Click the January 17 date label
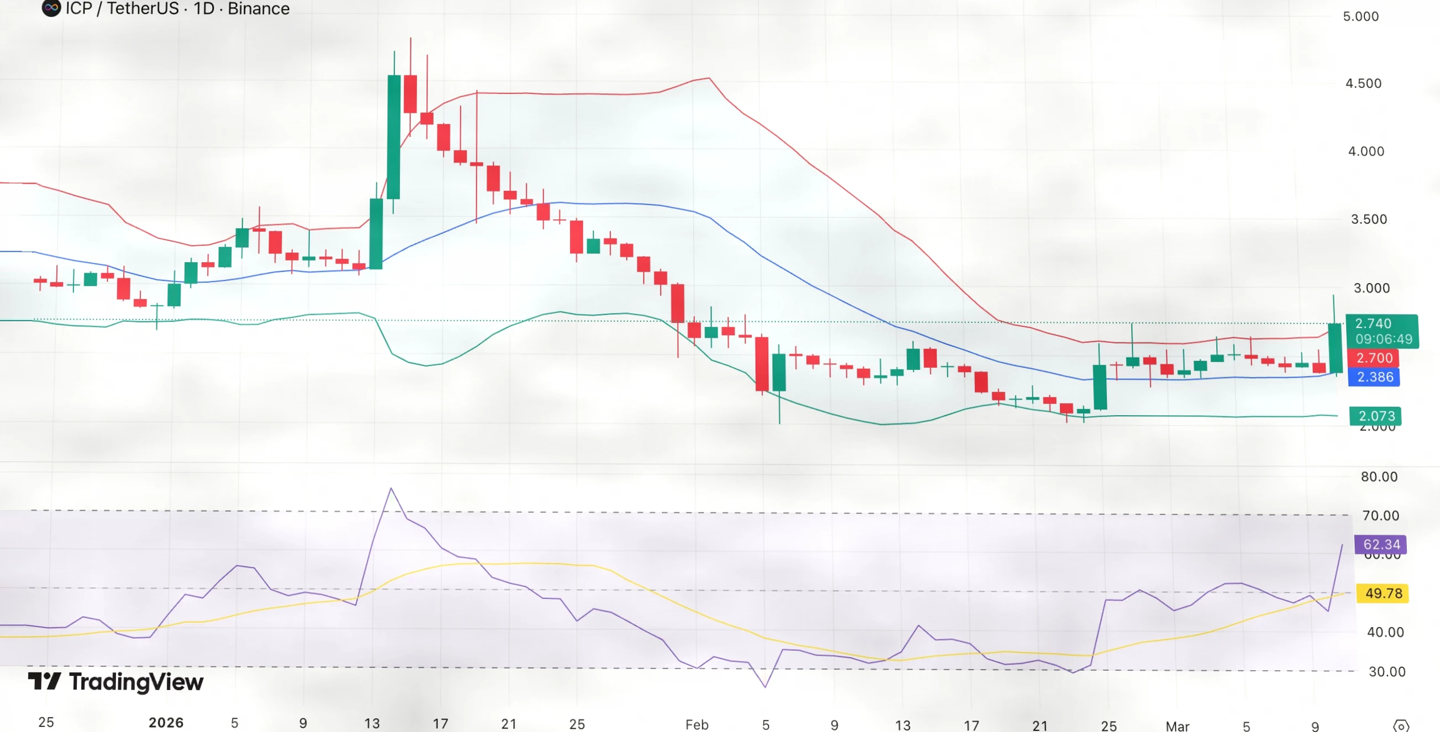This screenshot has width=1440, height=732. [440, 724]
